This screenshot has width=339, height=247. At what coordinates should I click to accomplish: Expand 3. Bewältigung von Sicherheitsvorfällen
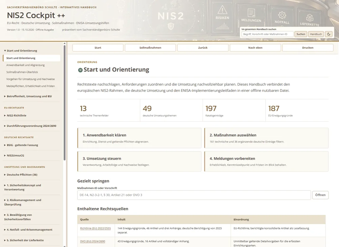click(18, 217)
